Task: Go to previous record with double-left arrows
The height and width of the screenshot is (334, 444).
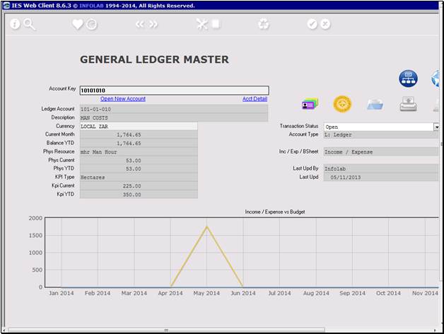Action: pos(140,24)
